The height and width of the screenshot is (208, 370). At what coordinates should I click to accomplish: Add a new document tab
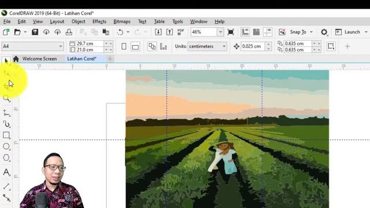click(110, 59)
